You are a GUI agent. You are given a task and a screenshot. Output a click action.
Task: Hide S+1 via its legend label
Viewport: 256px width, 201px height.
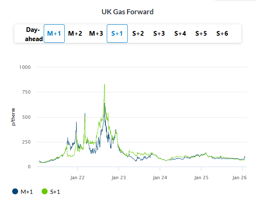(55, 192)
